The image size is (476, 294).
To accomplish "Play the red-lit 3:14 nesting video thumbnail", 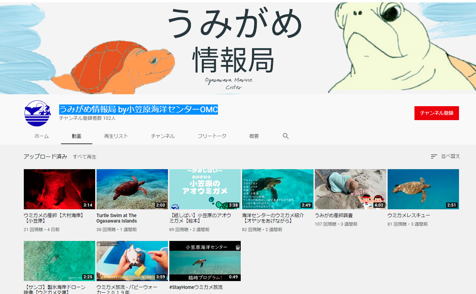I will coord(60,189).
